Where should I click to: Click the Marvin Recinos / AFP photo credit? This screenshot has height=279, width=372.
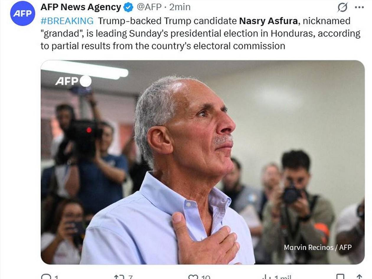318,247
